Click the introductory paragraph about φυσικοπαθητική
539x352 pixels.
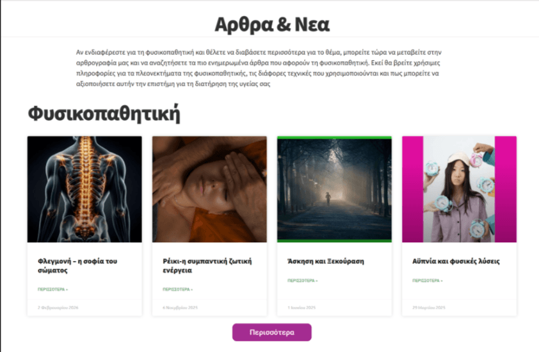pyautogui.click(x=259, y=68)
